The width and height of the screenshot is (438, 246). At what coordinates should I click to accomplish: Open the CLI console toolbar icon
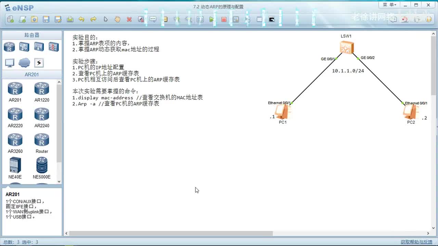[272, 19]
